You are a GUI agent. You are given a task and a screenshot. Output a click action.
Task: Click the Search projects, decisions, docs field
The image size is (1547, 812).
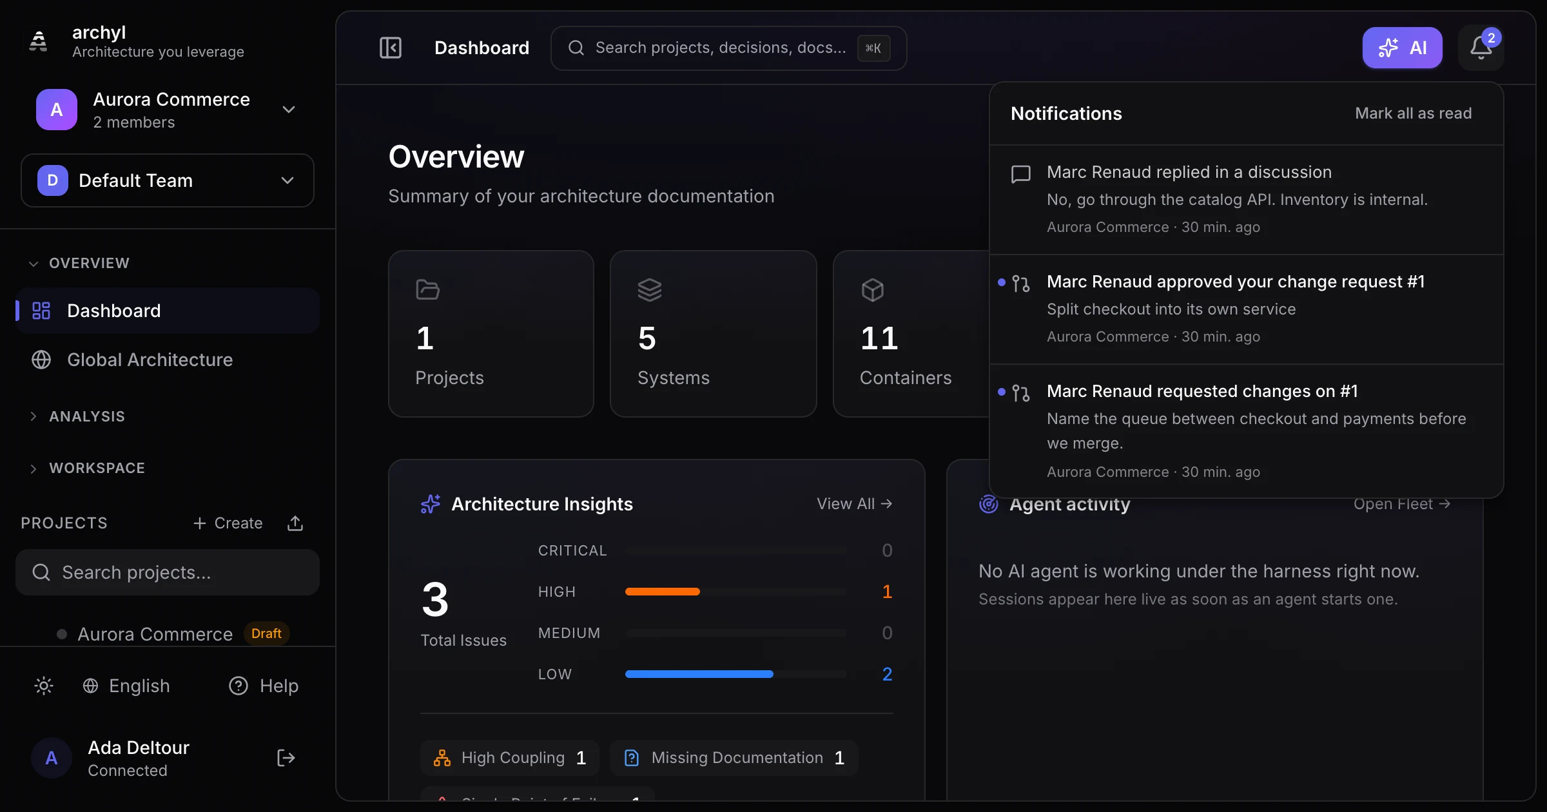tap(728, 48)
